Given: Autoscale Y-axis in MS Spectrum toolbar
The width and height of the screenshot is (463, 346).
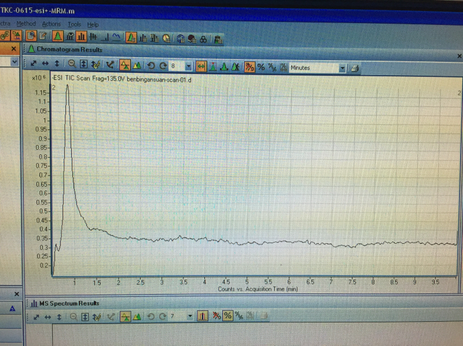Looking at the screenshot, I should click(59, 317).
